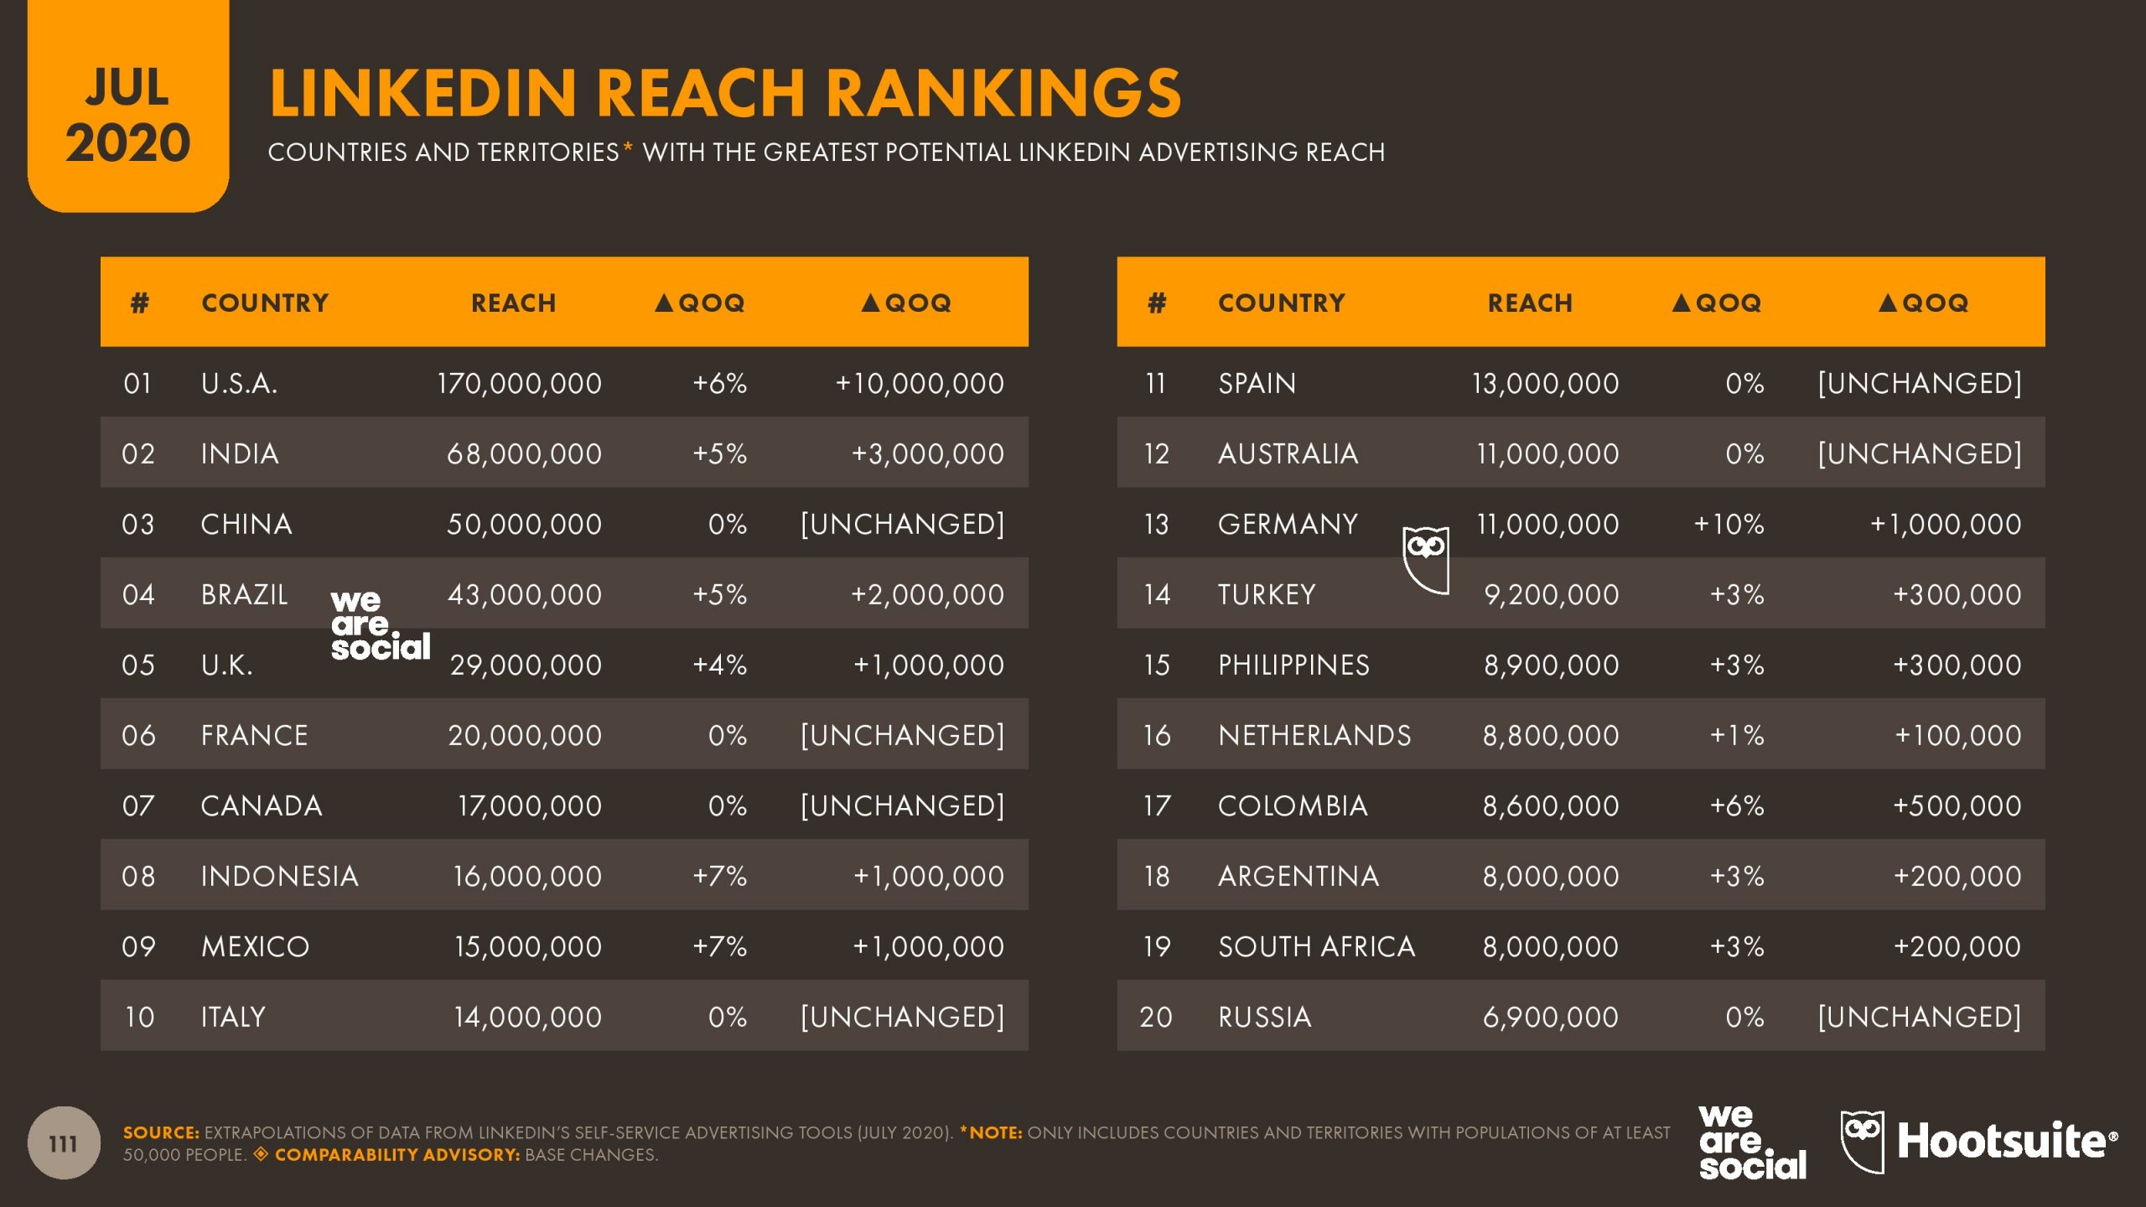The width and height of the screenshot is (2146, 1207).
Task: Click the INDIA country row
Action: tap(564, 453)
